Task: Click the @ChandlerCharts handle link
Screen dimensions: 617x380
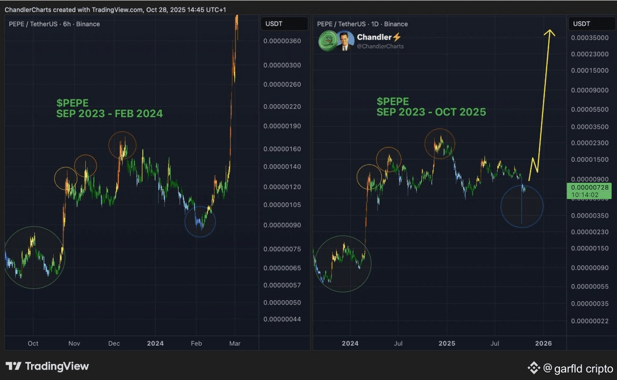Action: pyautogui.click(x=380, y=46)
